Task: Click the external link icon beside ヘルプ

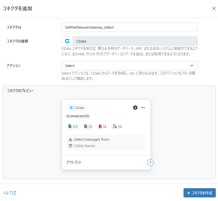Action: tap(14, 193)
